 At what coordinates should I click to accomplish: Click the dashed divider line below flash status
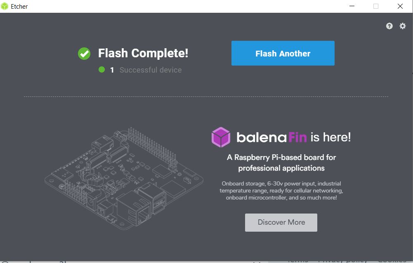206,96
